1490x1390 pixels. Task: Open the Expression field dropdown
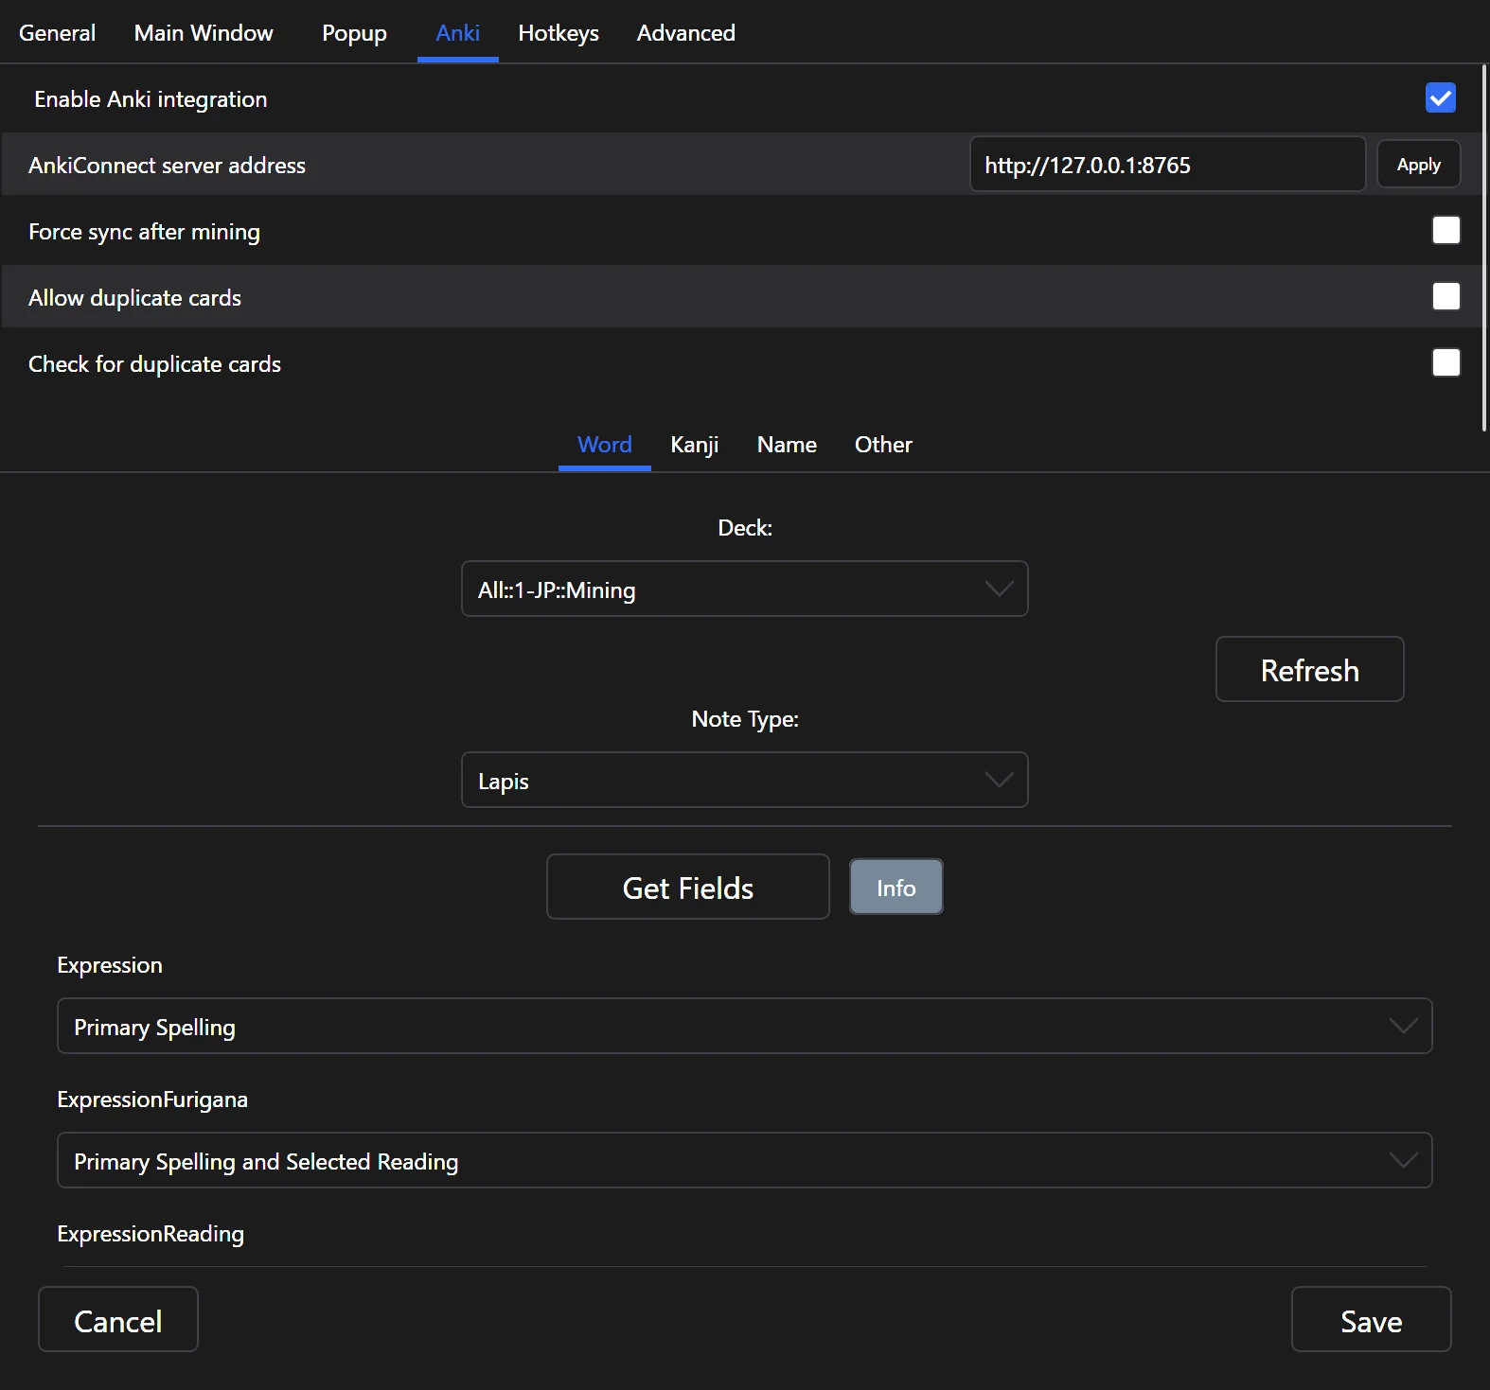(x=744, y=1027)
